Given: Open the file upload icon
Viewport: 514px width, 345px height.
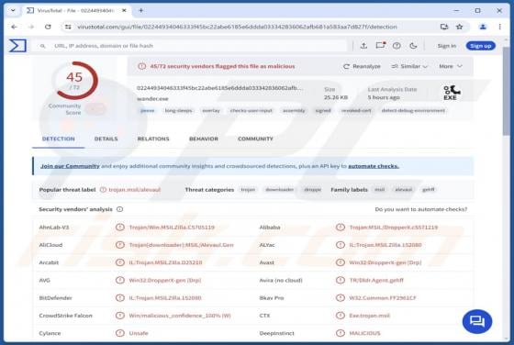Looking at the screenshot, I should click(x=363, y=46).
